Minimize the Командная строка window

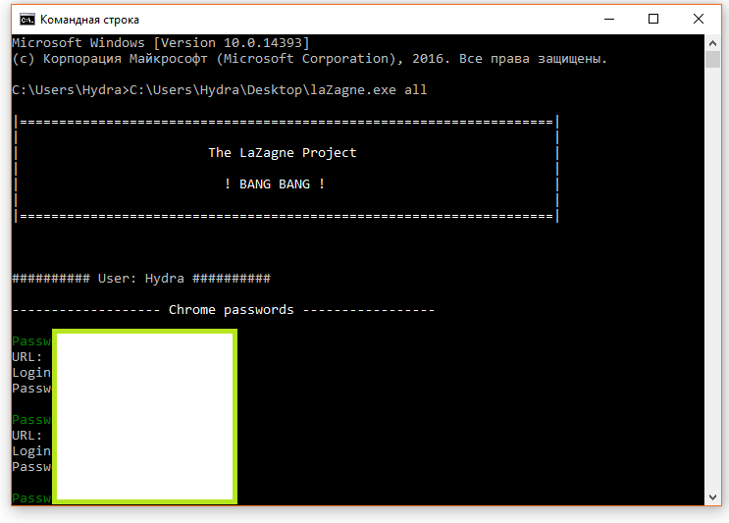(x=609, y=19)
